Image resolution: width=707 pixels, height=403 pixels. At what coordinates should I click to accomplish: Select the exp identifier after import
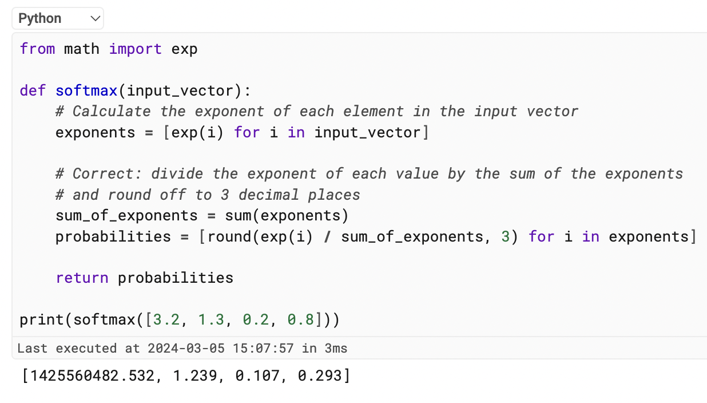[184, 49]
